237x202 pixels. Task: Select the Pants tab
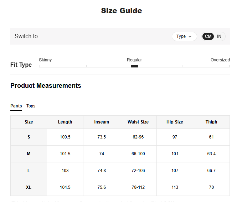(16, 106)
